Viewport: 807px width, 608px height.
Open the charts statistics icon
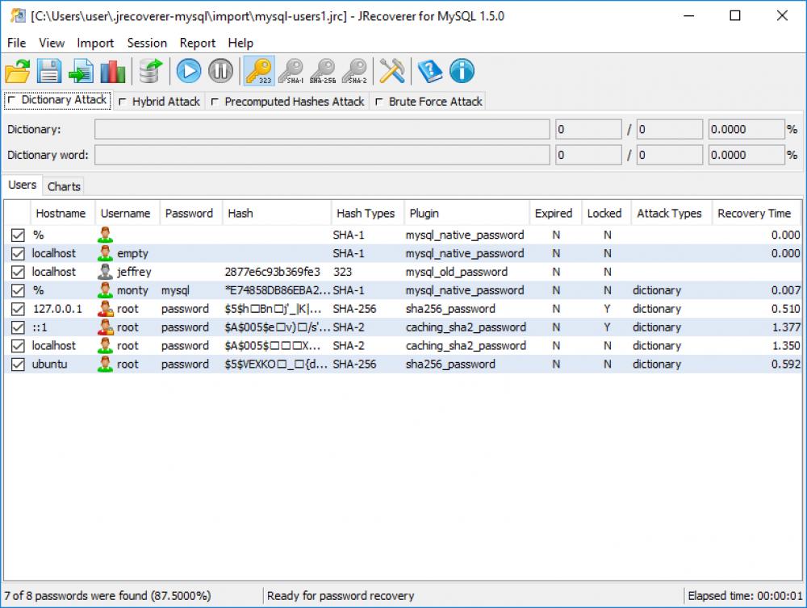[x=112, y=71]
